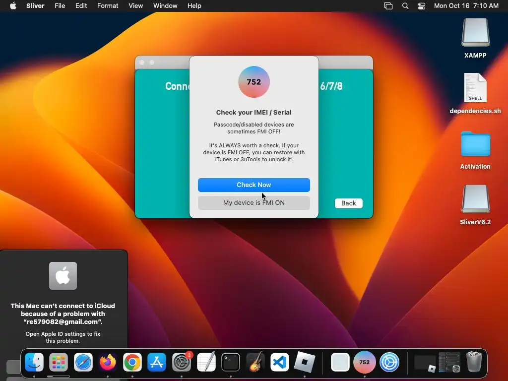Open Terminal from the Dock

(231, 362)
